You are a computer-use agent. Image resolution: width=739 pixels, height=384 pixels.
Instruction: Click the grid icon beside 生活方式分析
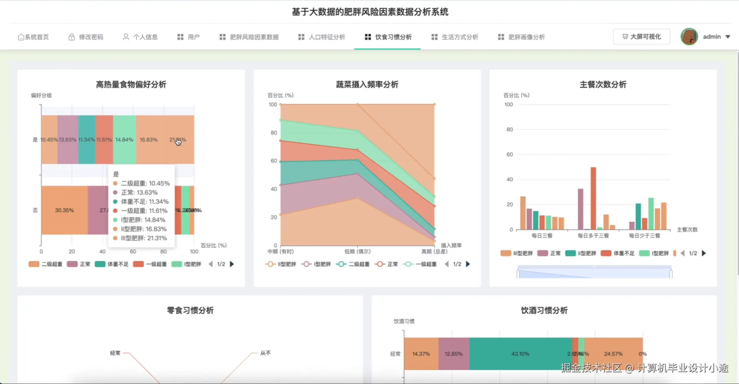point(434,37)
